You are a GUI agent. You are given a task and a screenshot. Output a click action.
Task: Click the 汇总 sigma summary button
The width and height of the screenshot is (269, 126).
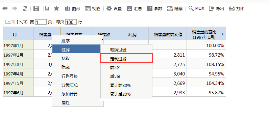tap(134, 8)
